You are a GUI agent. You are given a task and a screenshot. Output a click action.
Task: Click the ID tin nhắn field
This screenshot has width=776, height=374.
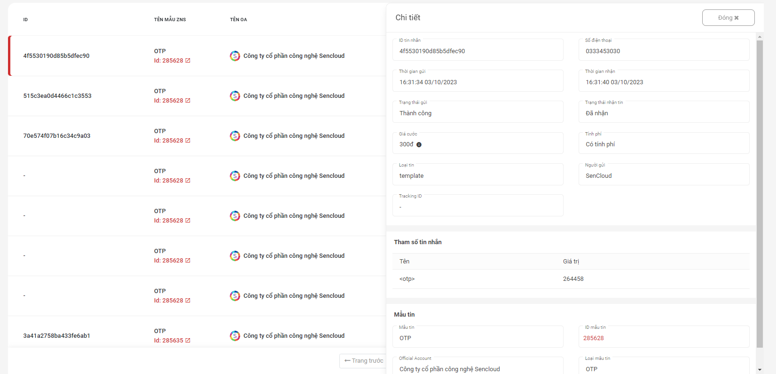click(478, 51)
